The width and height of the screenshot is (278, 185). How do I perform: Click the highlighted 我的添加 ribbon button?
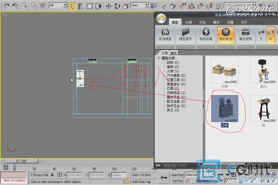click(226, 35)
